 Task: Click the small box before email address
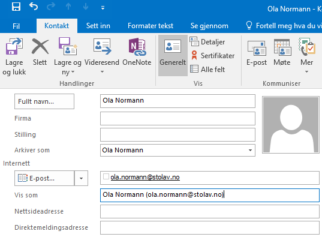[106, 176]
